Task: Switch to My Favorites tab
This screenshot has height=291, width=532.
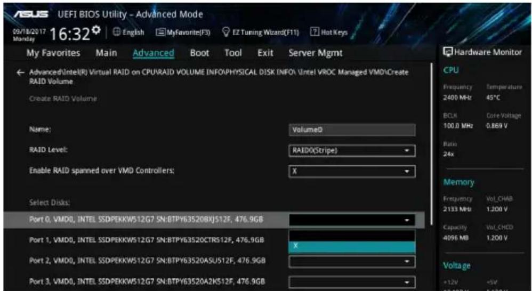Action: click(x=53, y=53)
